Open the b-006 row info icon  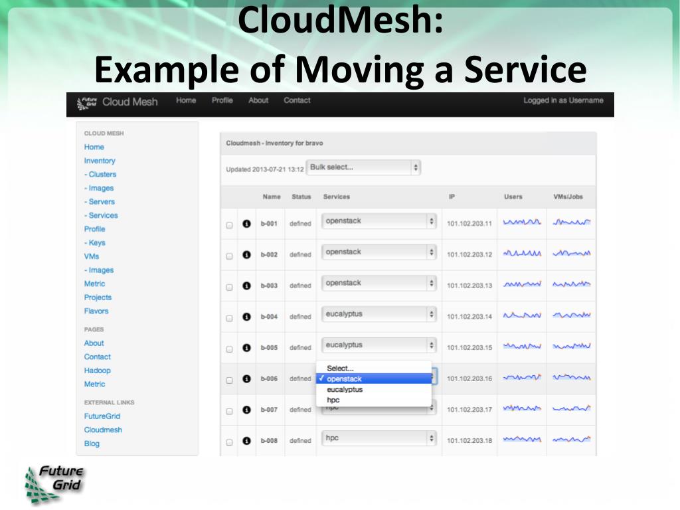(x=247, y=379)
